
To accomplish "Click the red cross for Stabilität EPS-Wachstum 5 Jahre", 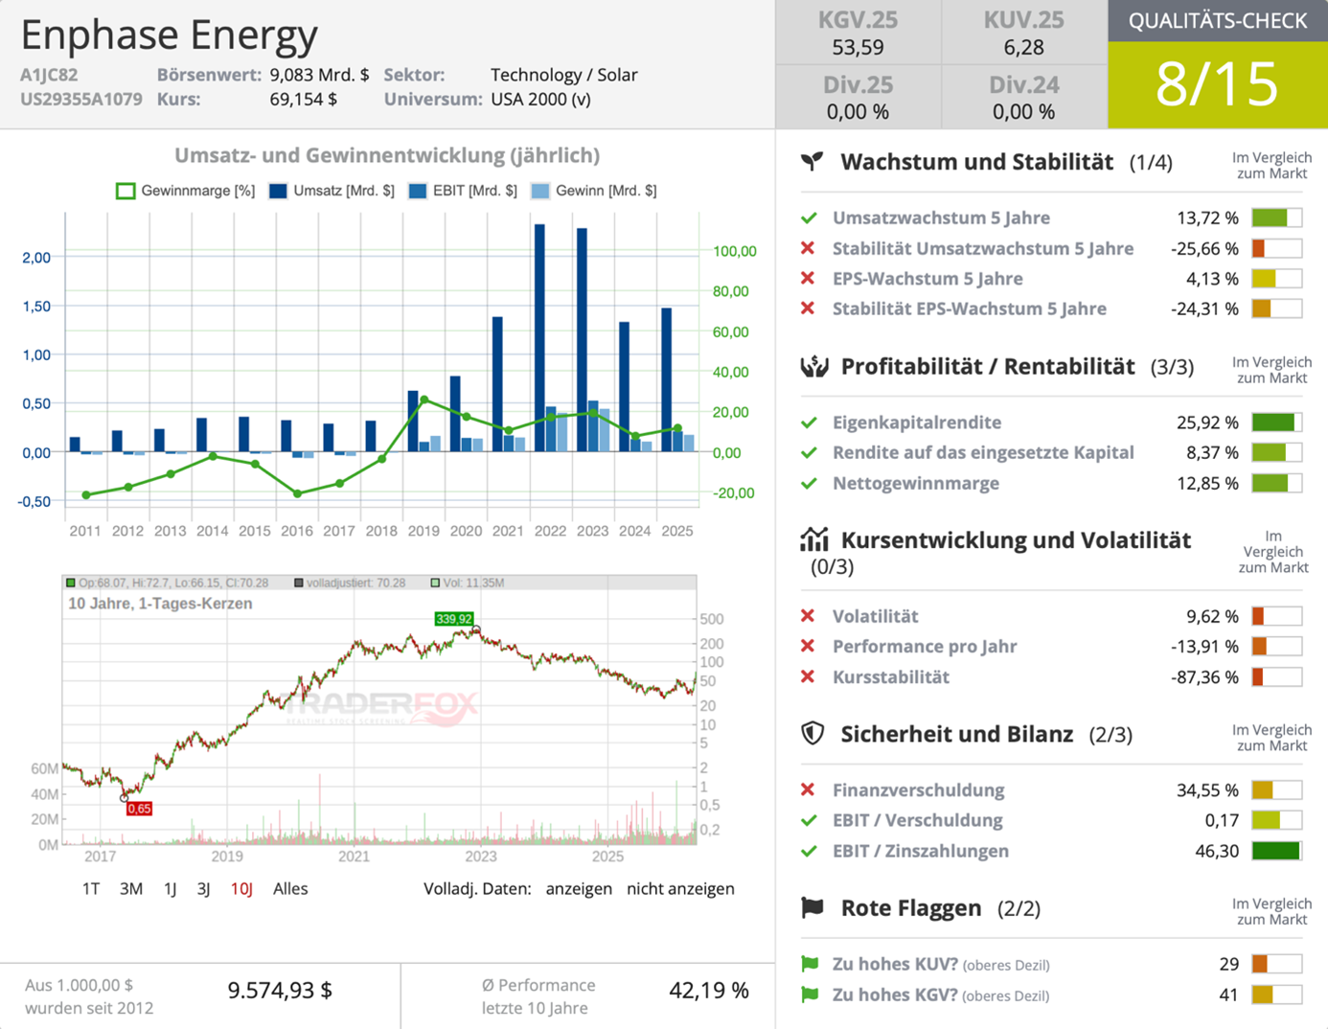I will click(808, 309).
